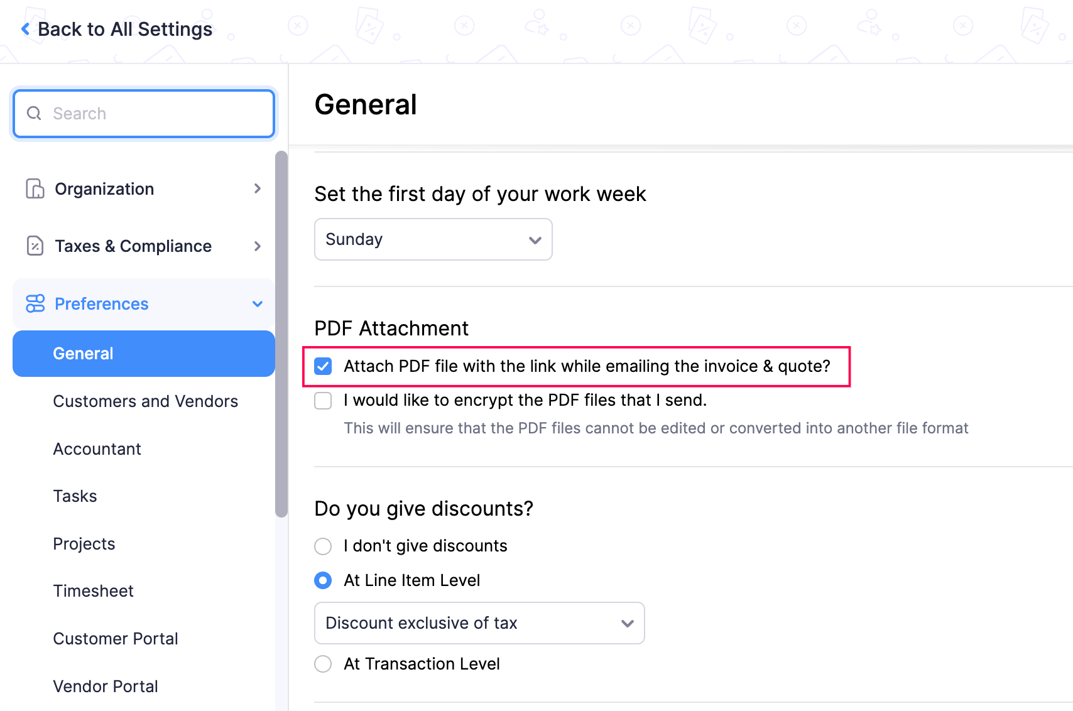Open Vendor Portal settings
The height and width of the screenshot is (711, 1073).
105,686
